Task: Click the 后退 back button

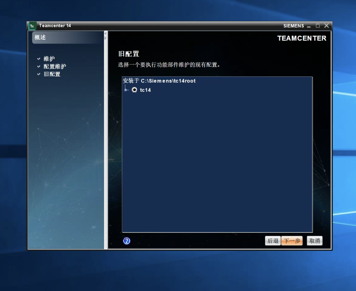Action: [273, 241]
